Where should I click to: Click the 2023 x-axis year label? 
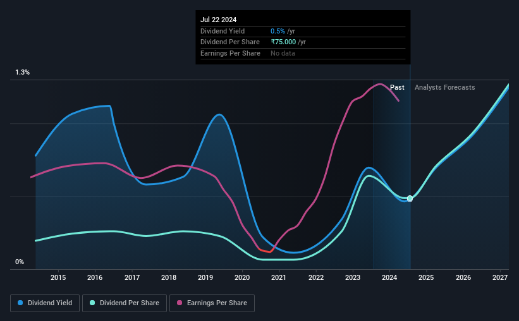click(x=353, y=277)
